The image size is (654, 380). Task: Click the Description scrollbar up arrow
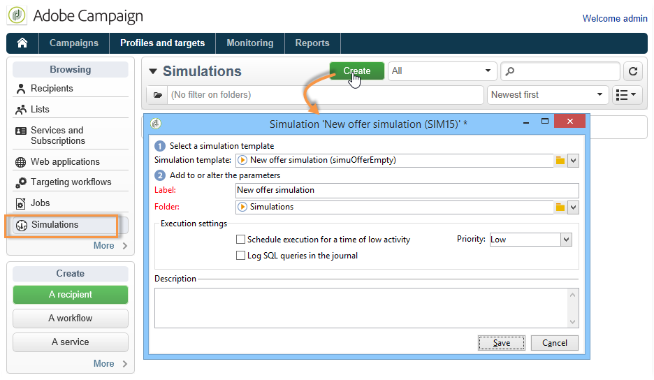click(x=573, y=295)
